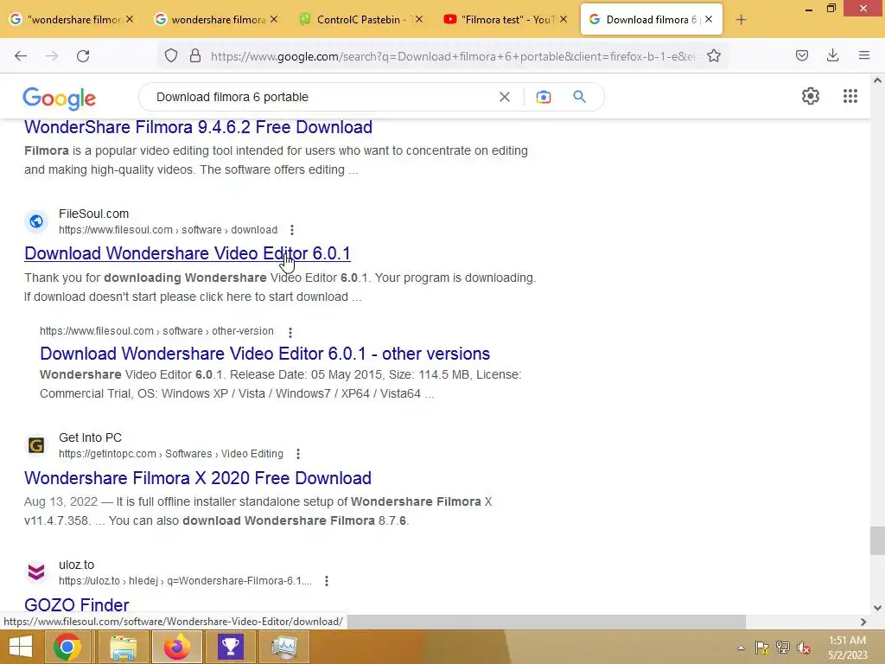Bookmark this page with star icon
885x664 pixels.
coord(714,55)
